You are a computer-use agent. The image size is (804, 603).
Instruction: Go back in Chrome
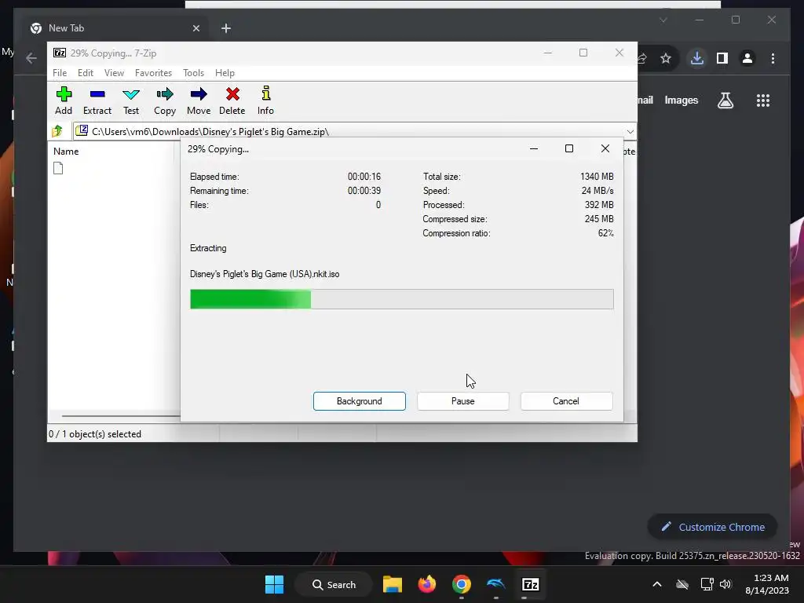31,58
